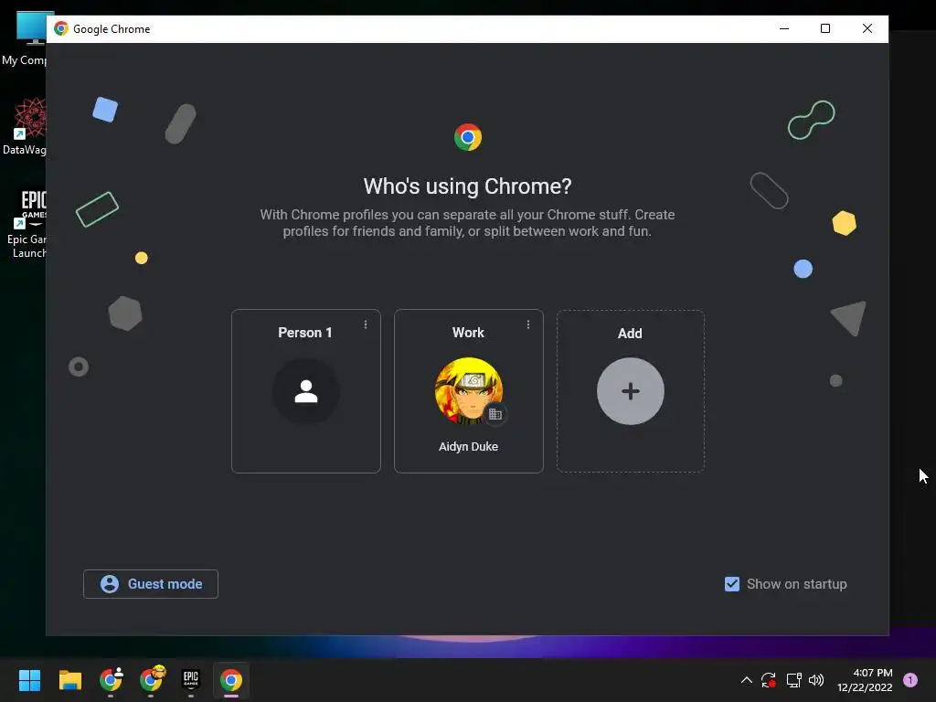The image size is (936, 702).
Task: Open Epic Games Launcher from the taskbar
Action: (190, 679)
